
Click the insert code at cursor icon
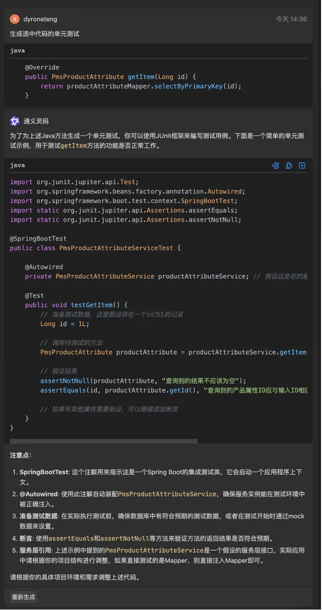point(275,165)
